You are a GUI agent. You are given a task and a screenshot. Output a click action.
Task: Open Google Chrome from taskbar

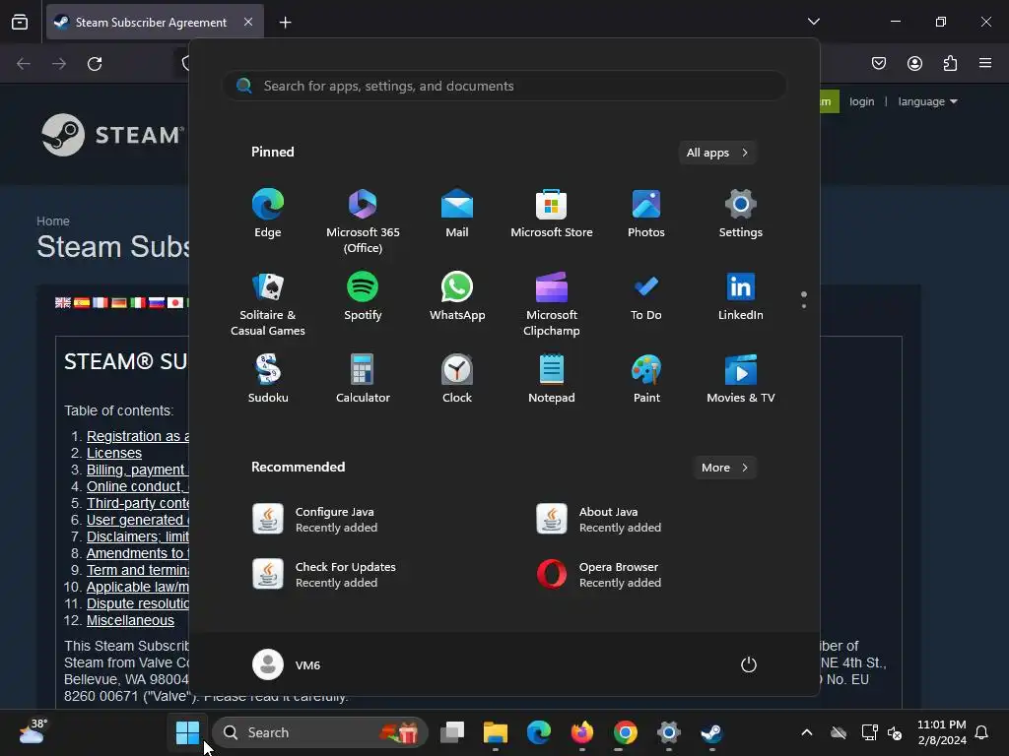coord(625,732)
